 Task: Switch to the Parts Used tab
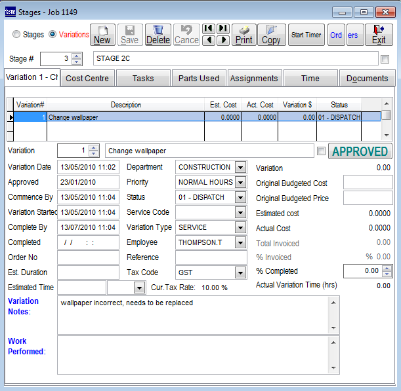click(x=199, y=78)
